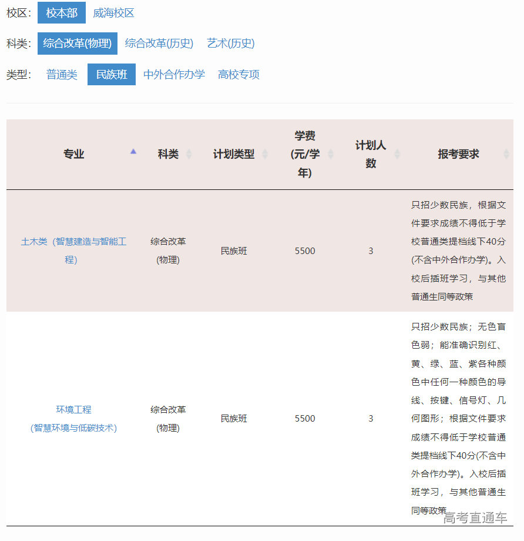Image resolution: width=524 pixels, height=541 pixels.
Task: Switch to the 普通类 type tab
Action: pyautogui.click(x=61, y=74)
